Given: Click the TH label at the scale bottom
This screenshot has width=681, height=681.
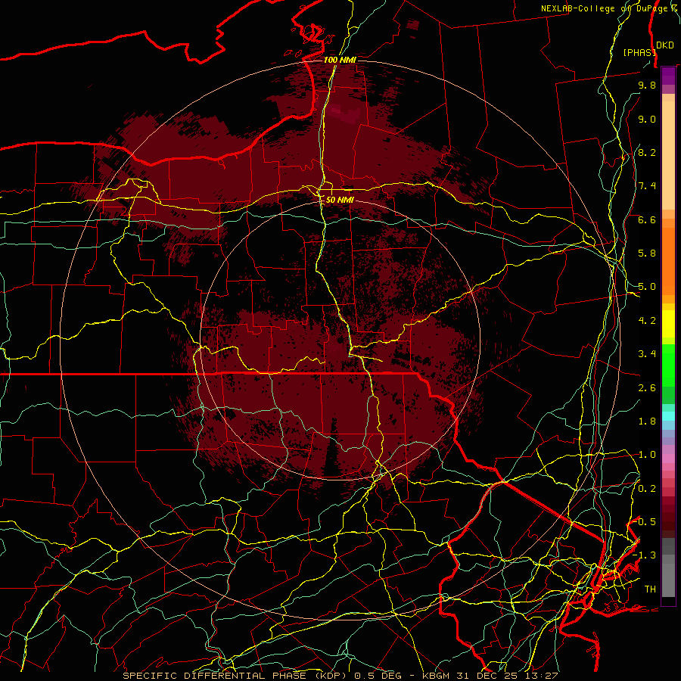Looking at the screenshot, I should [650, 589].
